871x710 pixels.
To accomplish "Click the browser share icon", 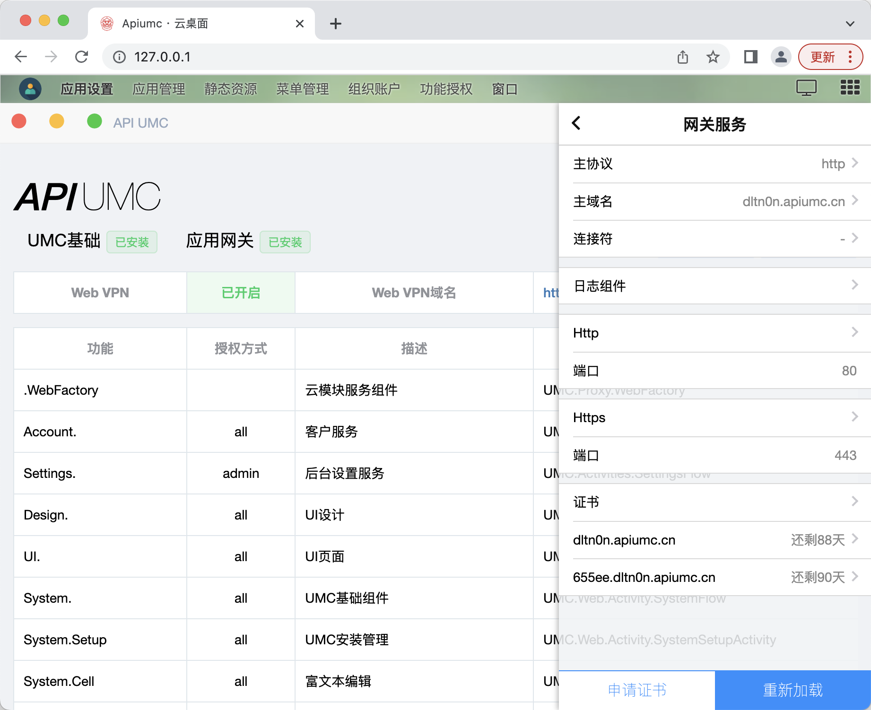I will tap(682, 57).
